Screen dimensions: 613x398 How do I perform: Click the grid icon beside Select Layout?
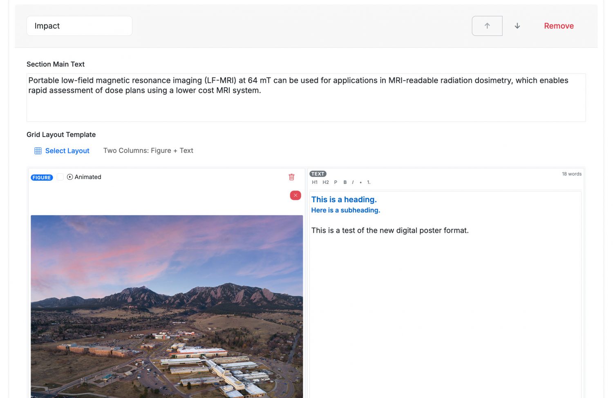click(x=38, y=151)
